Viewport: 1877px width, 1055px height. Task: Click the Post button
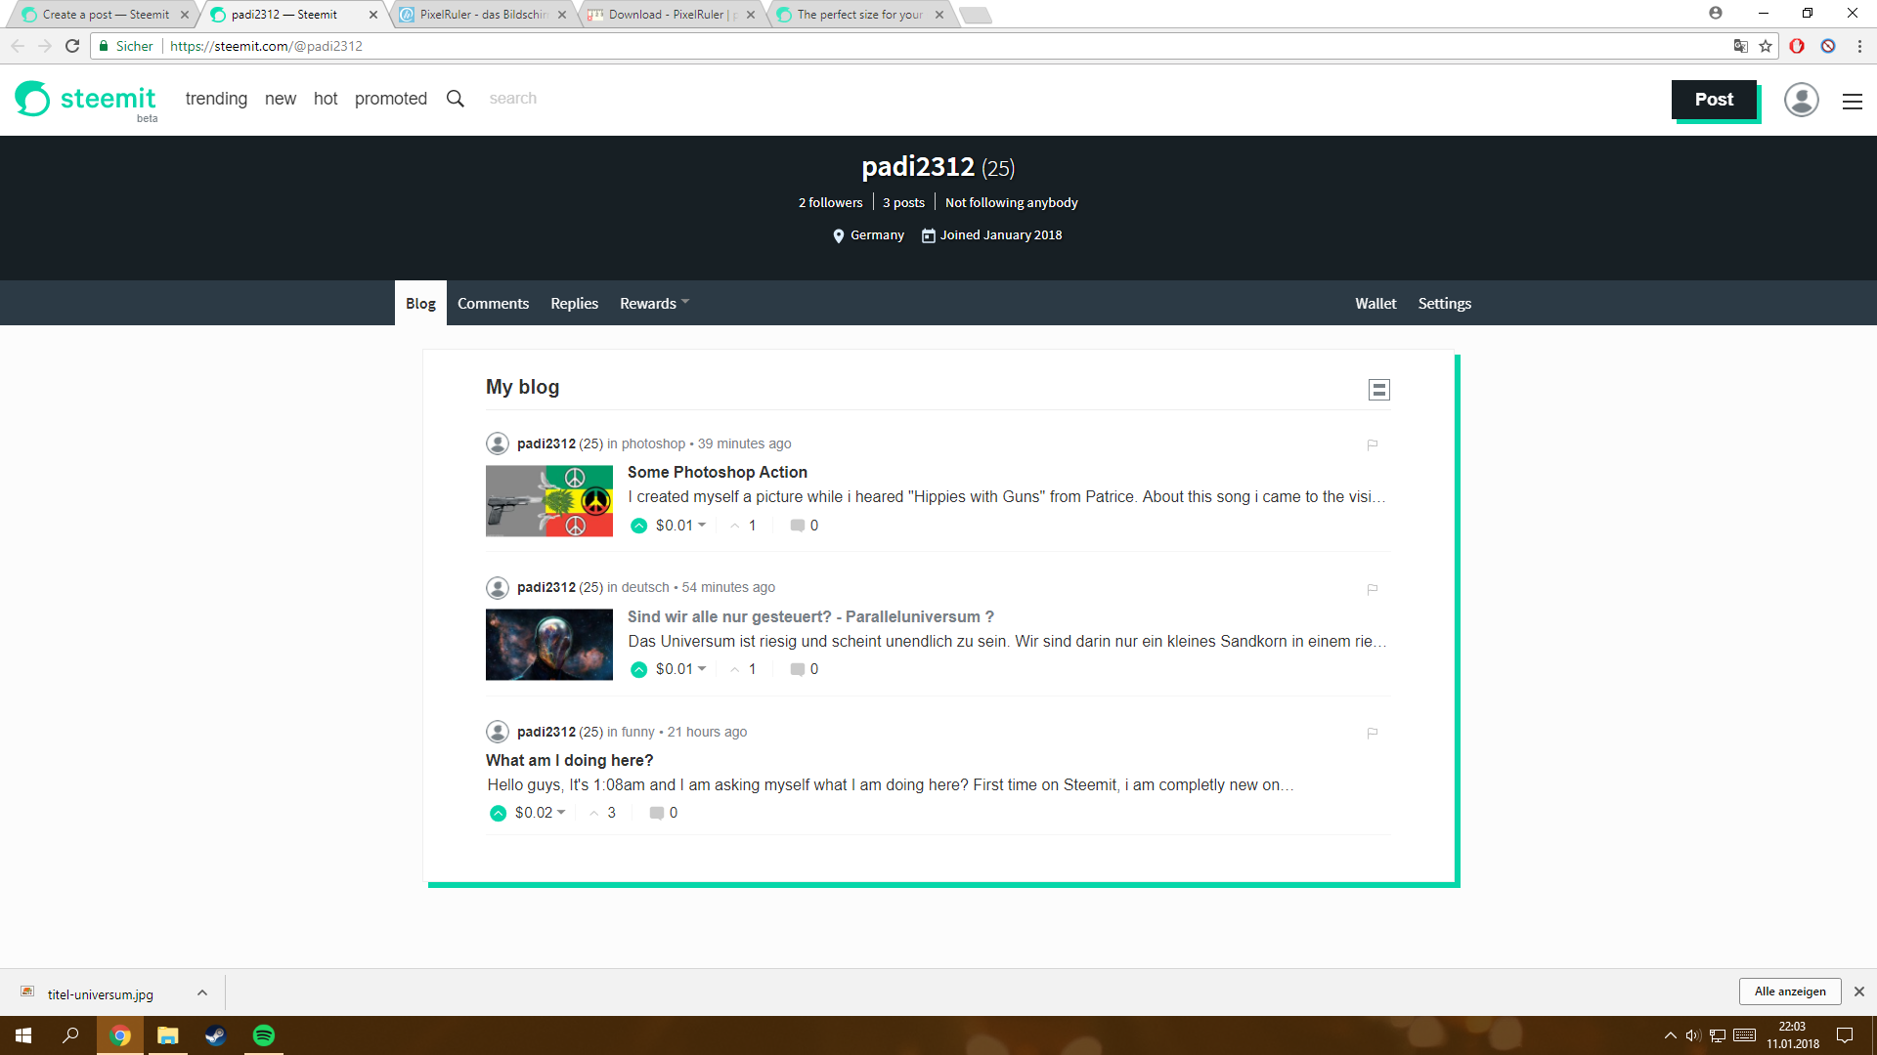1713,100
